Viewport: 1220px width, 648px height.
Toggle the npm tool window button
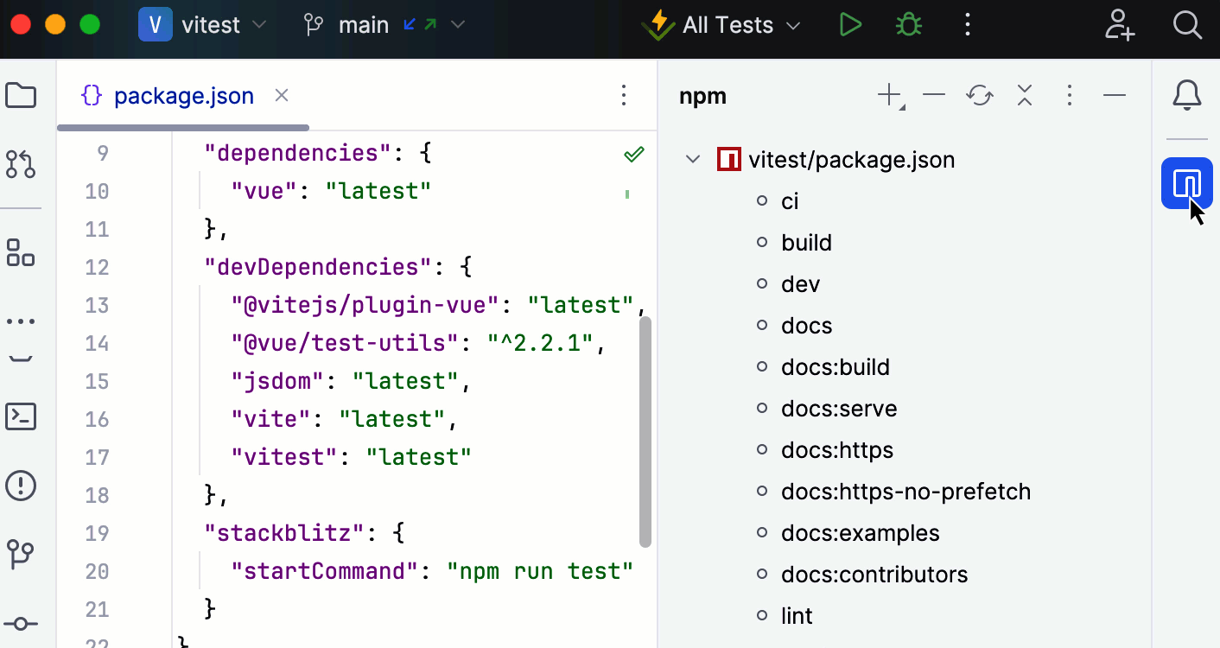(x=1187, y=183)
